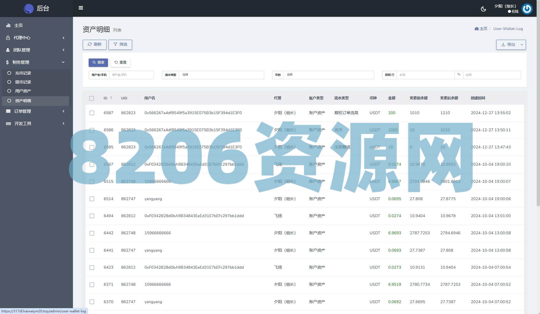Check the select-all checkbox in table header
This screenshot has width=540, height=314.
(91, 98)
